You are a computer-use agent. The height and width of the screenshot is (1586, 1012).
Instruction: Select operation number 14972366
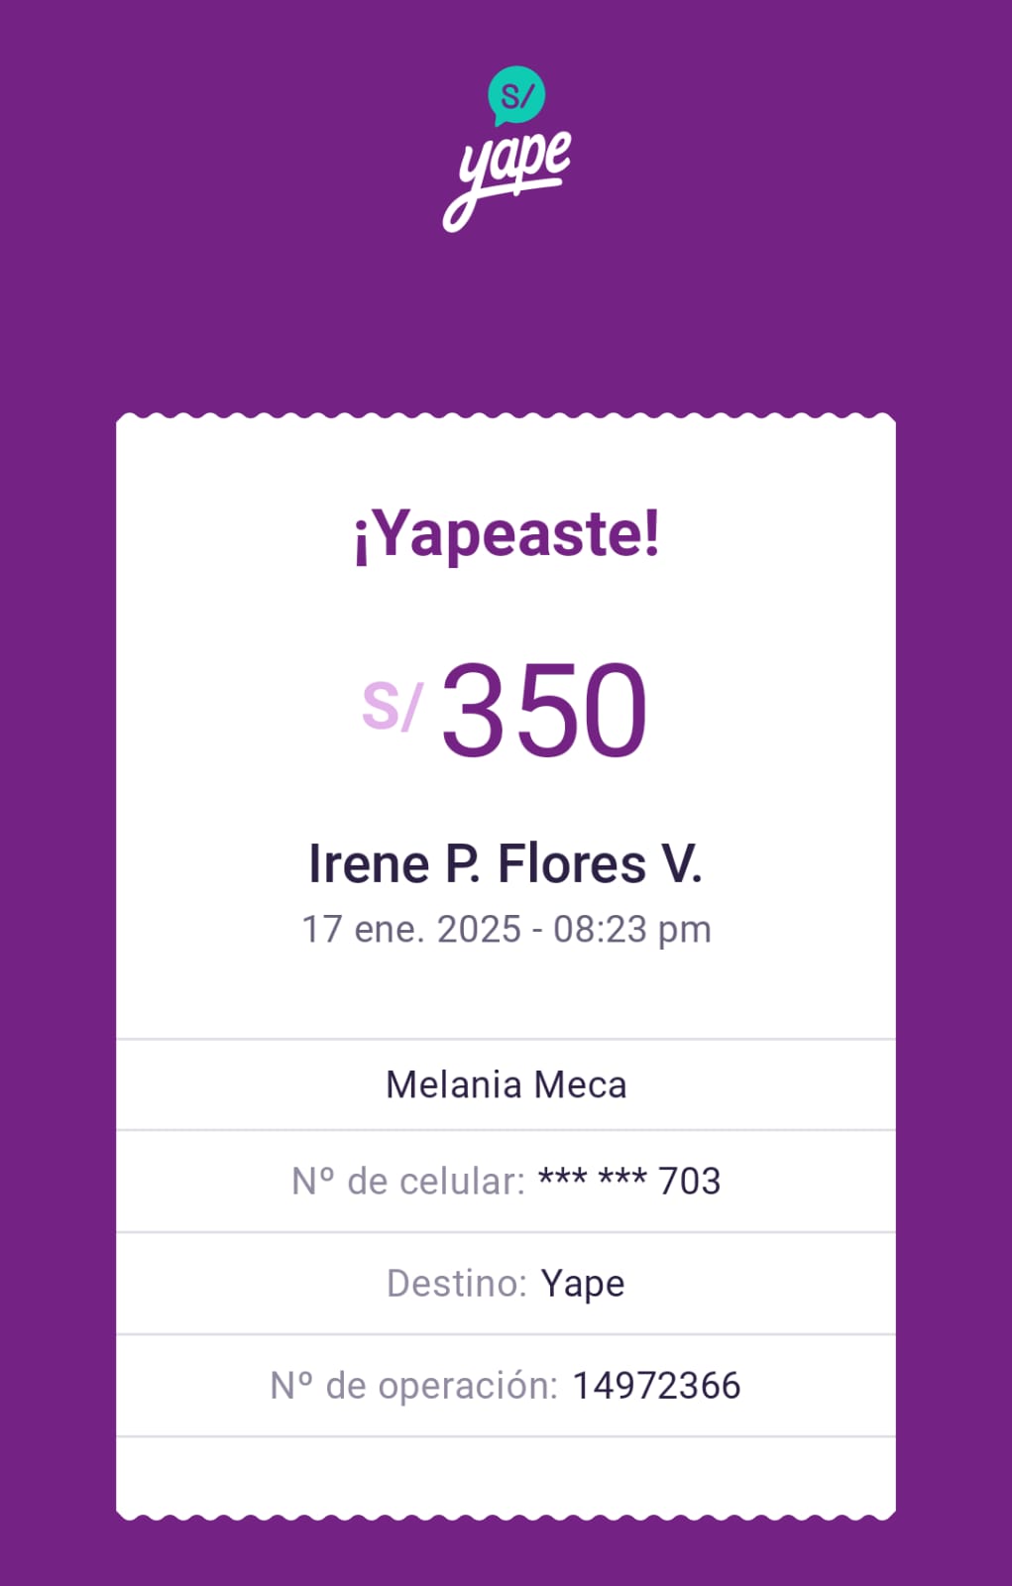(x=656, y=1386)
